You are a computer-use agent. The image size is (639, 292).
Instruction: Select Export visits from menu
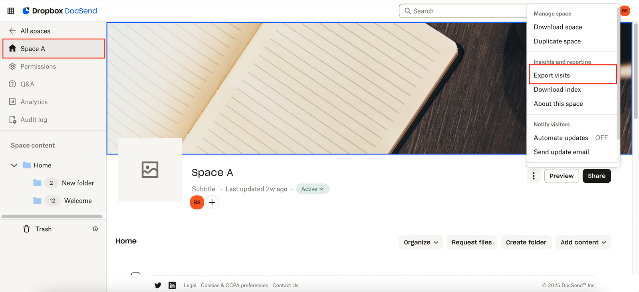552,75
